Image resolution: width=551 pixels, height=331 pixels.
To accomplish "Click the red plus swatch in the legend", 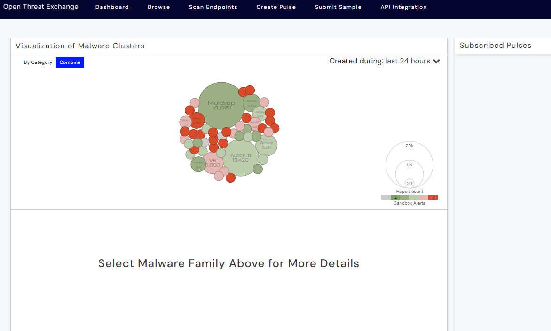I will (x=433, y=198).
